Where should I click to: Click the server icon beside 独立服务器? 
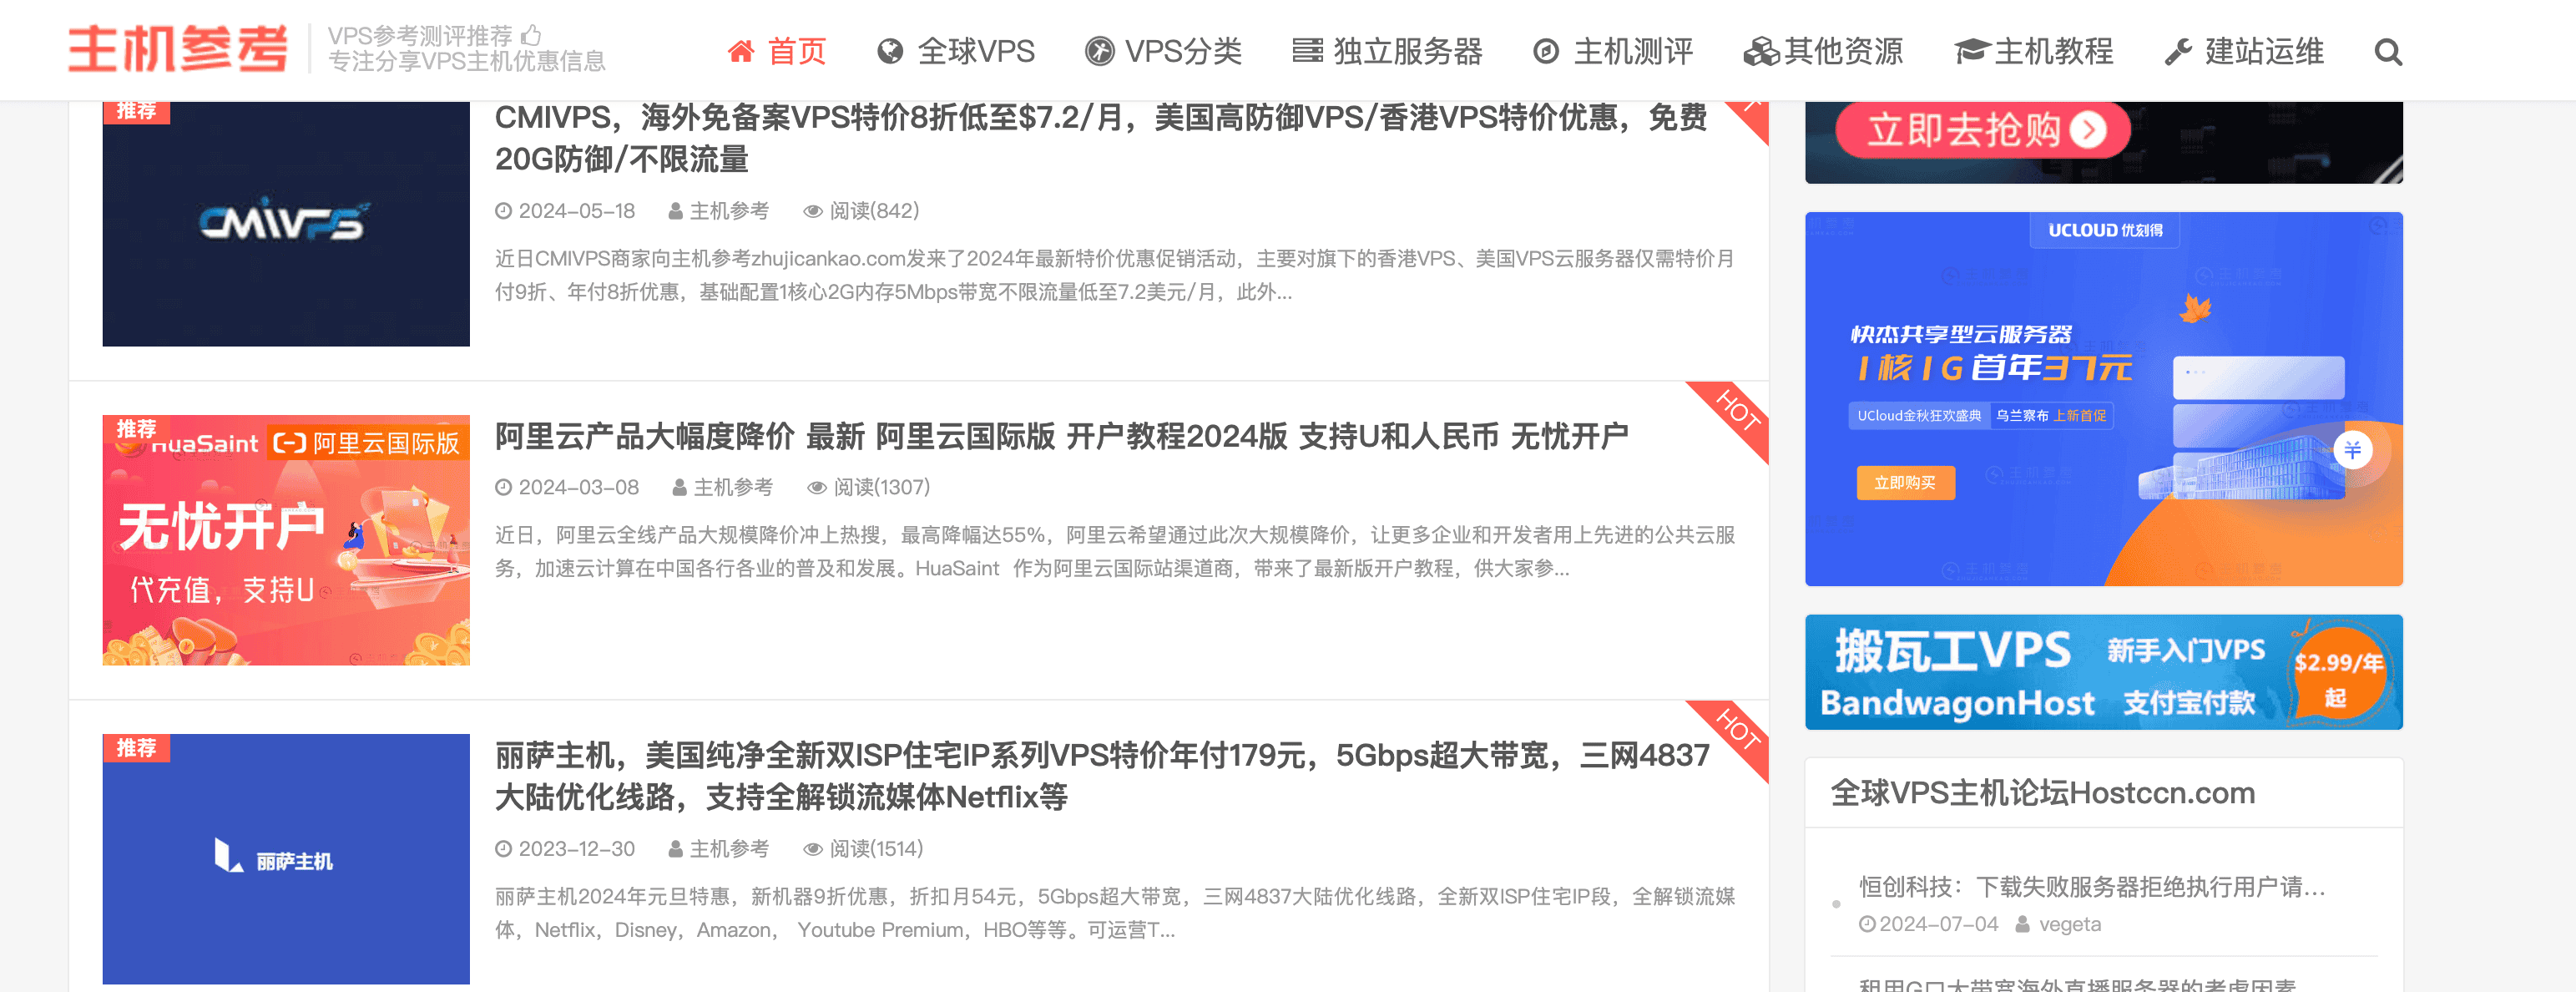point(1307,51)
